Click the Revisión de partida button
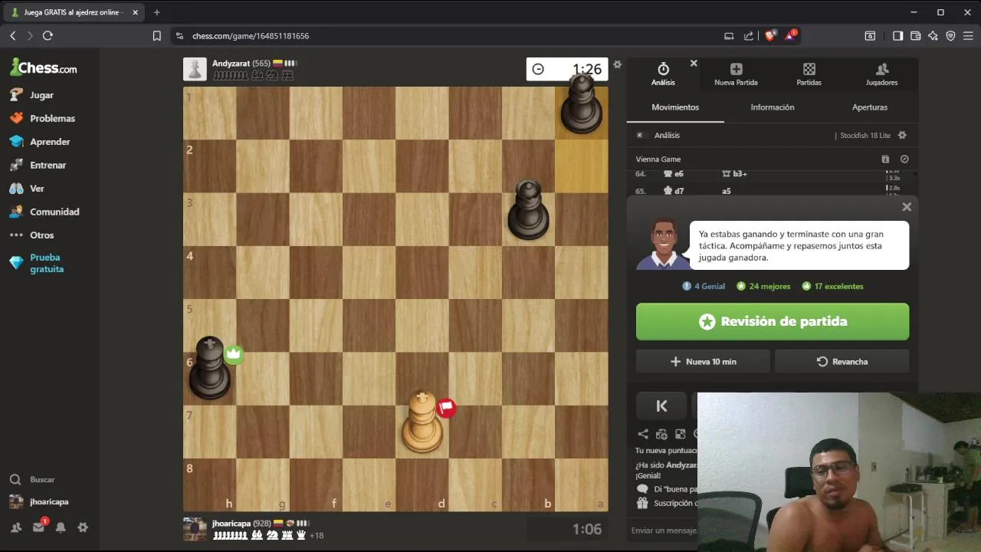 [x=773, y=321]
